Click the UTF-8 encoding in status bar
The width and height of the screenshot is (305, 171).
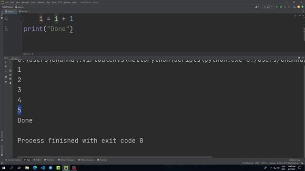click(x=264, y=163)
